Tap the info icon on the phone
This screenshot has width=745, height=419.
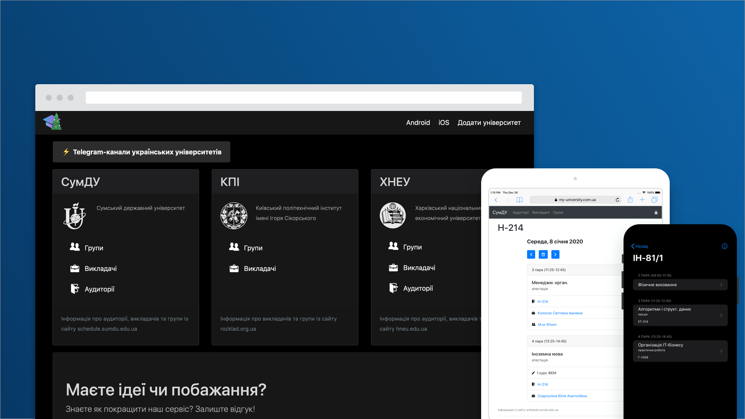coord(724,246)
